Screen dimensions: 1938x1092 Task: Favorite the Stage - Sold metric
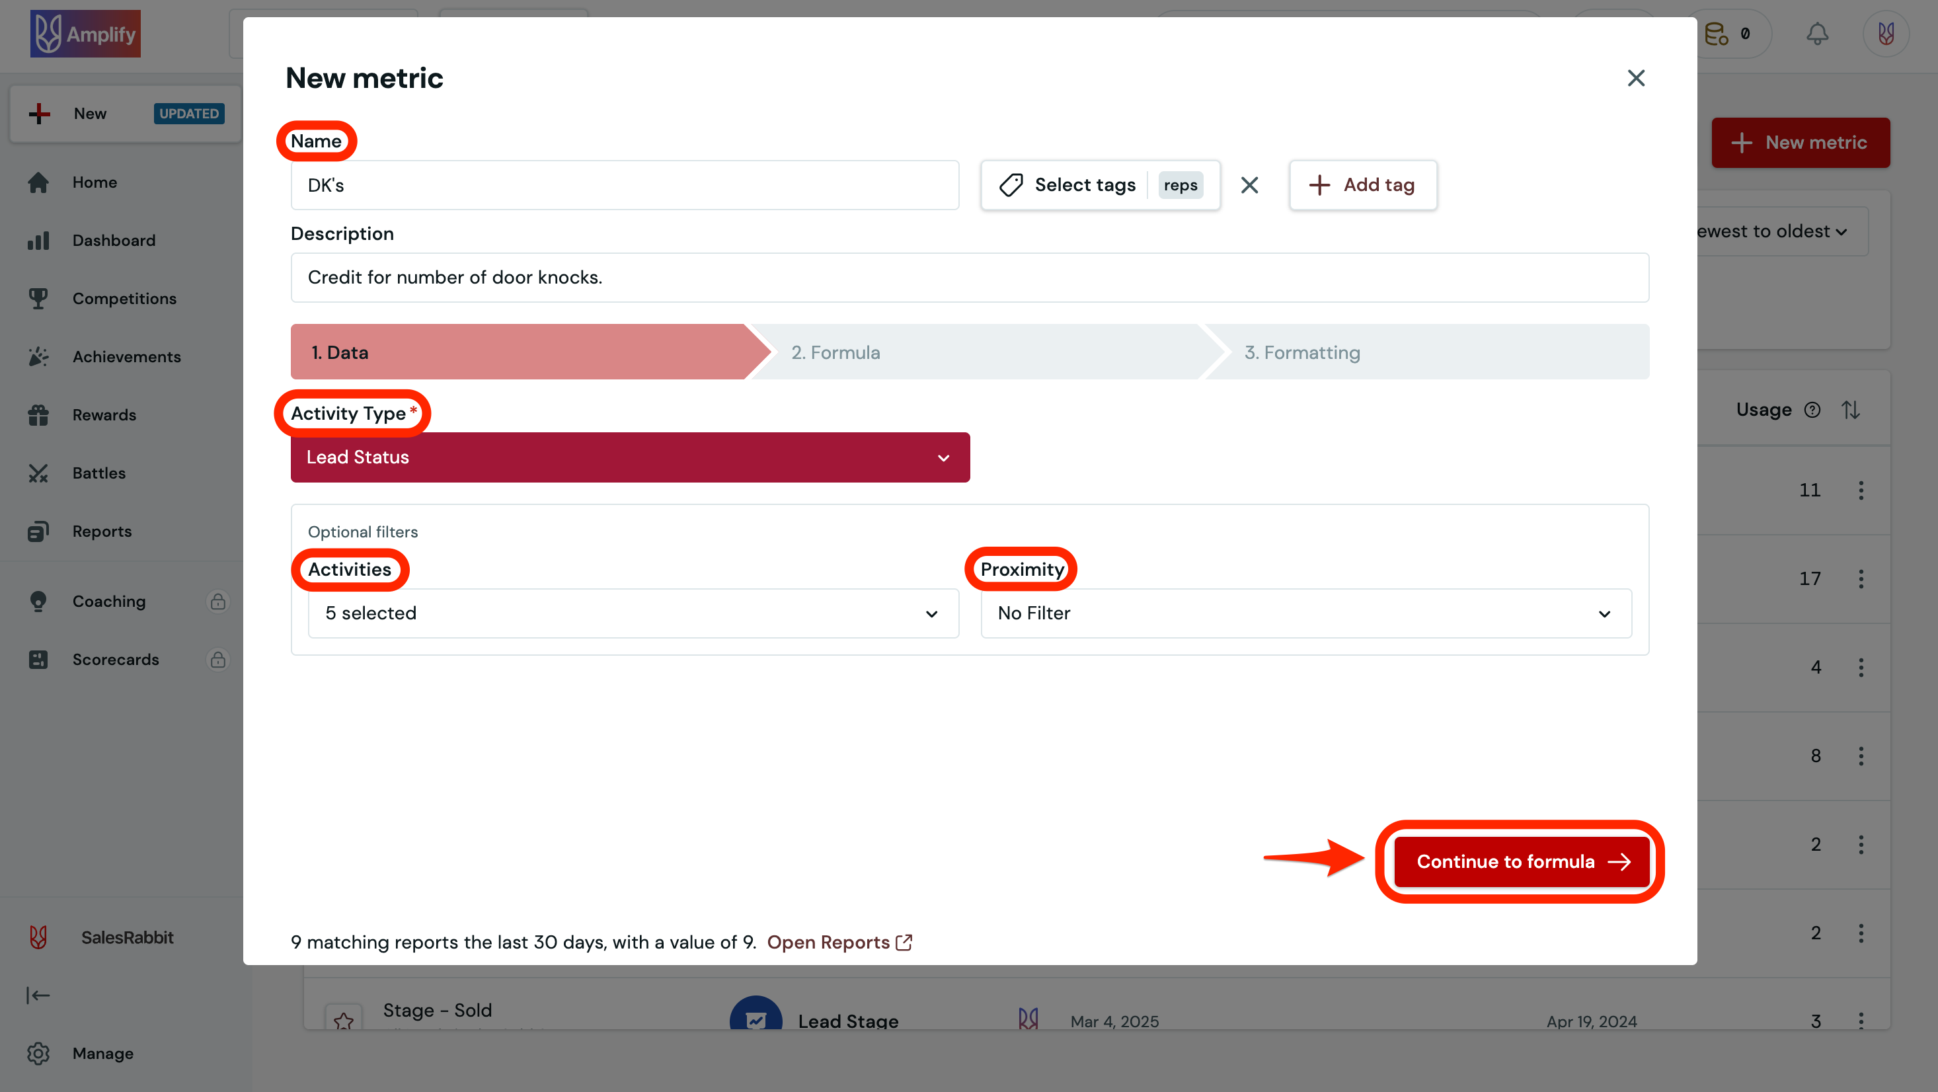coord(344,1020)
